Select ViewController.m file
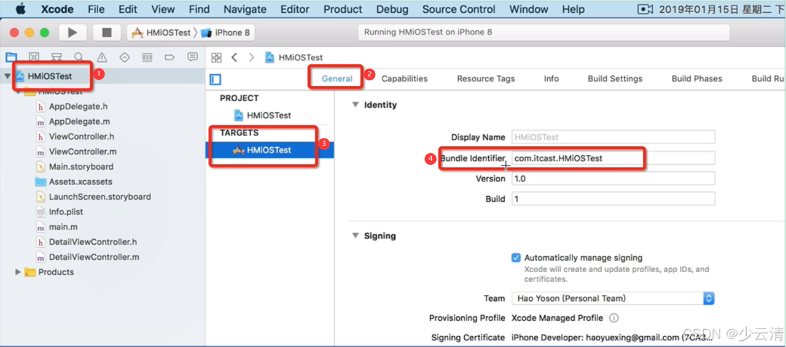The image size is (786, 347). coord(83,151)
